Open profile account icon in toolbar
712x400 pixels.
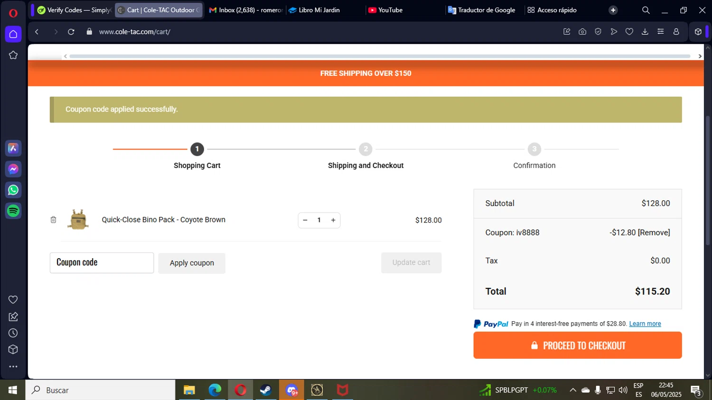(x=676, y=32)
